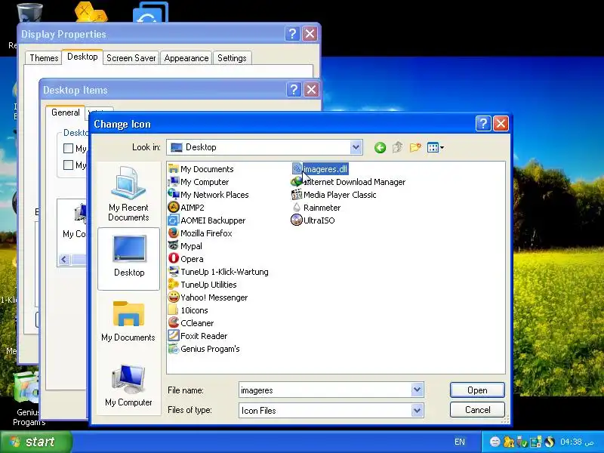Screen dimensions: 604x453
Task: Switch to Themes tab in Display Properties
Action: 44,58
